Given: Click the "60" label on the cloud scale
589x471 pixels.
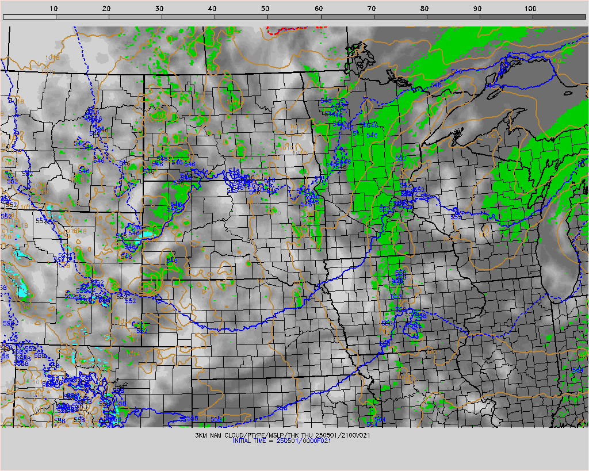Looking at the screenshot, I should pos(319,8).
